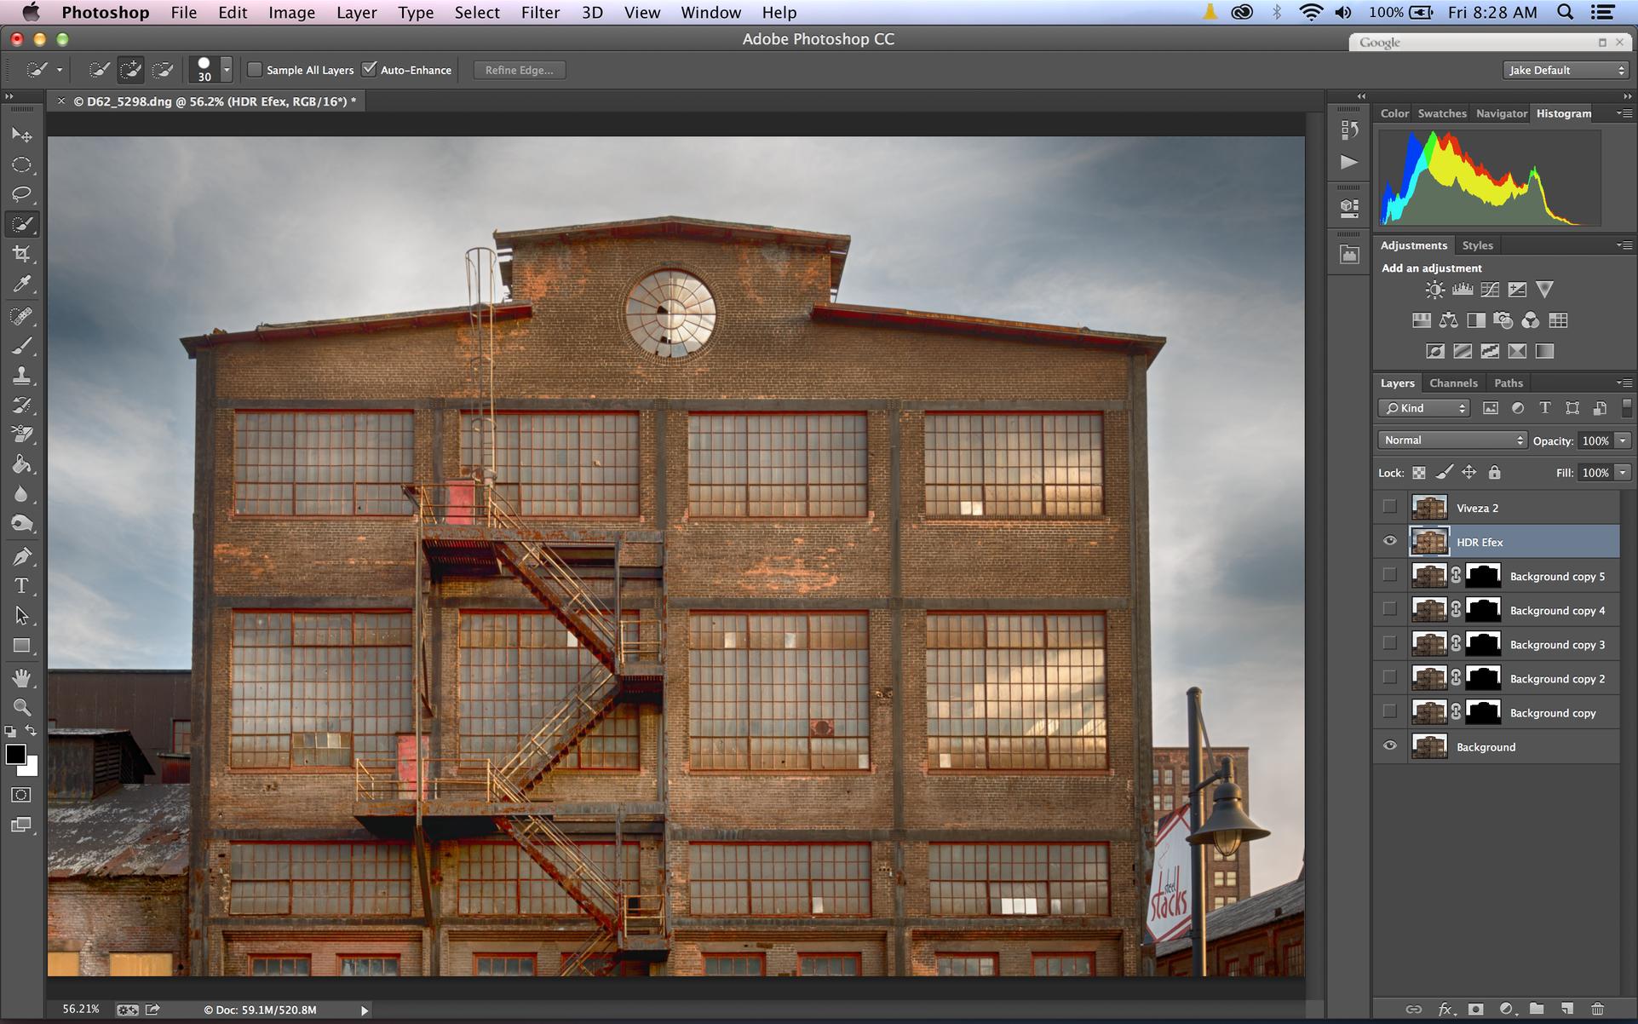Open the Filter menu
This screenshot has width=1638, height=1024.
540,13
